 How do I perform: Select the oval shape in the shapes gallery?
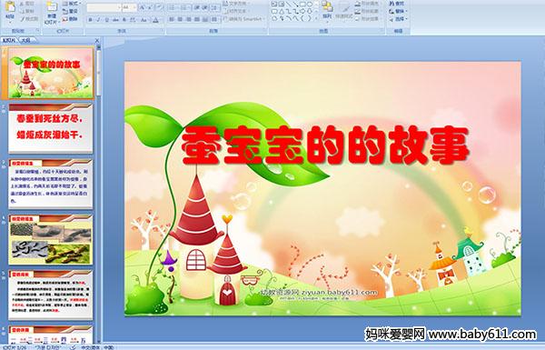click(309, 5)
